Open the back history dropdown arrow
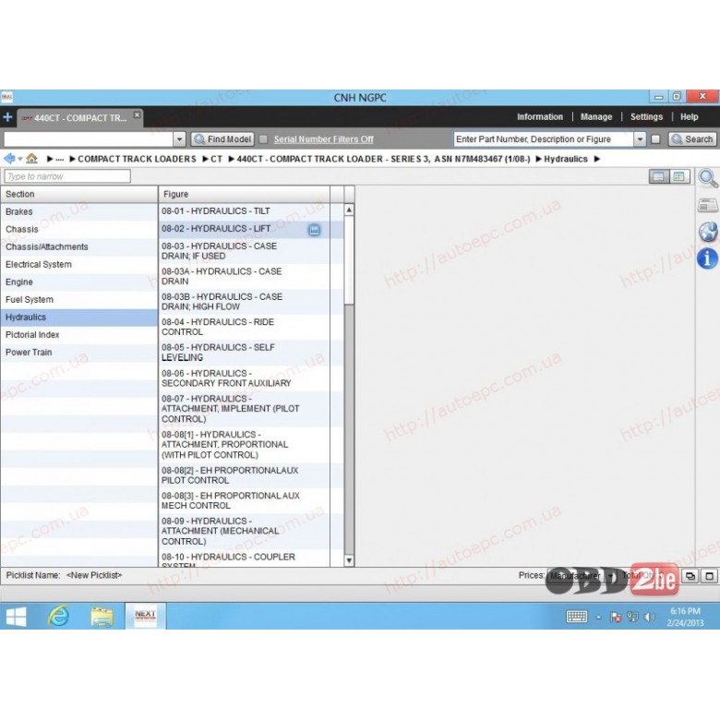The width and height of the screenshot is (720, 720). tap(19, 160)
